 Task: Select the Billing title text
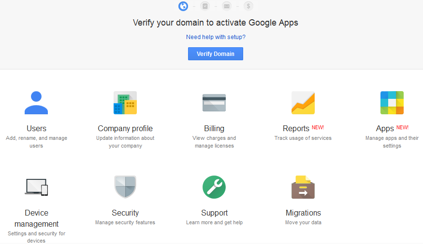click(x=214, y=128)
